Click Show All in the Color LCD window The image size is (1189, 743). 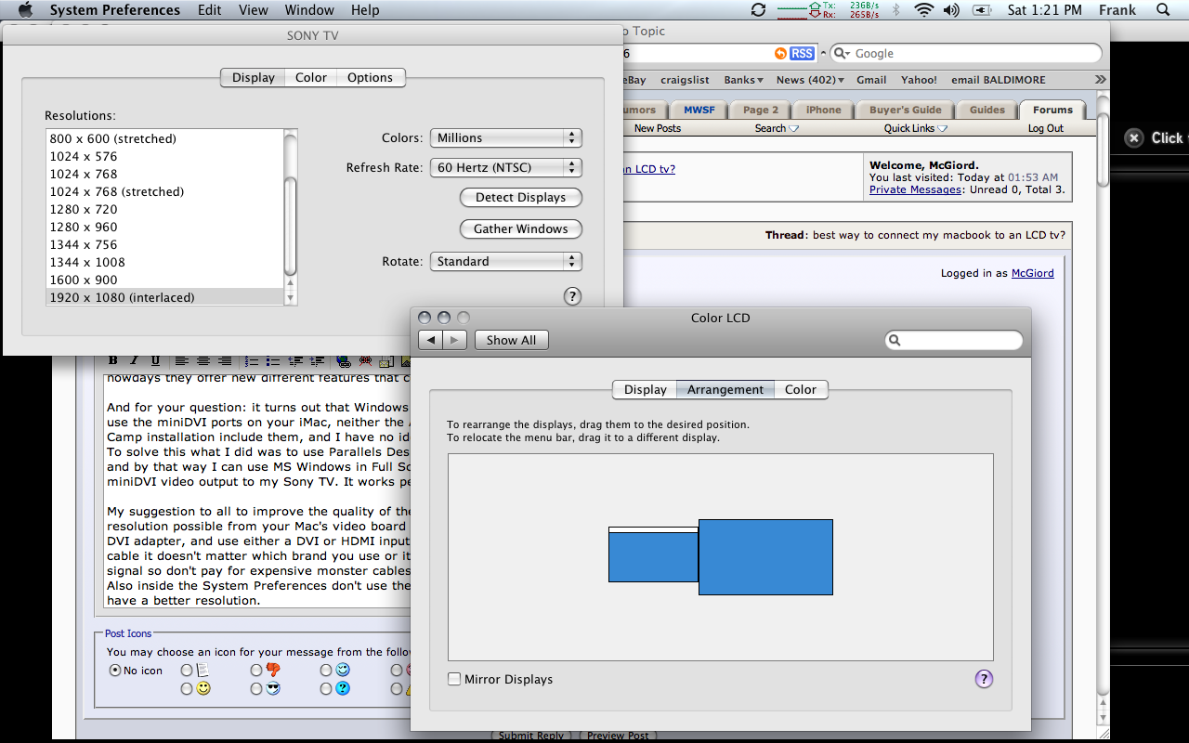point(511,340)
